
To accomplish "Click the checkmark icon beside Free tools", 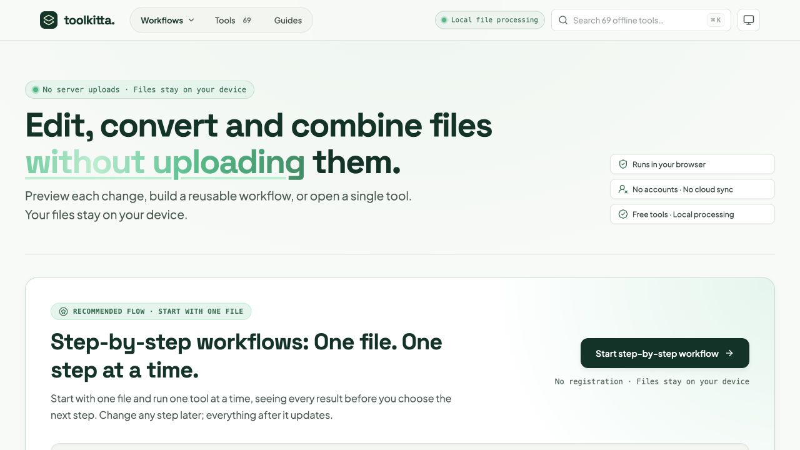I will 623,214.
